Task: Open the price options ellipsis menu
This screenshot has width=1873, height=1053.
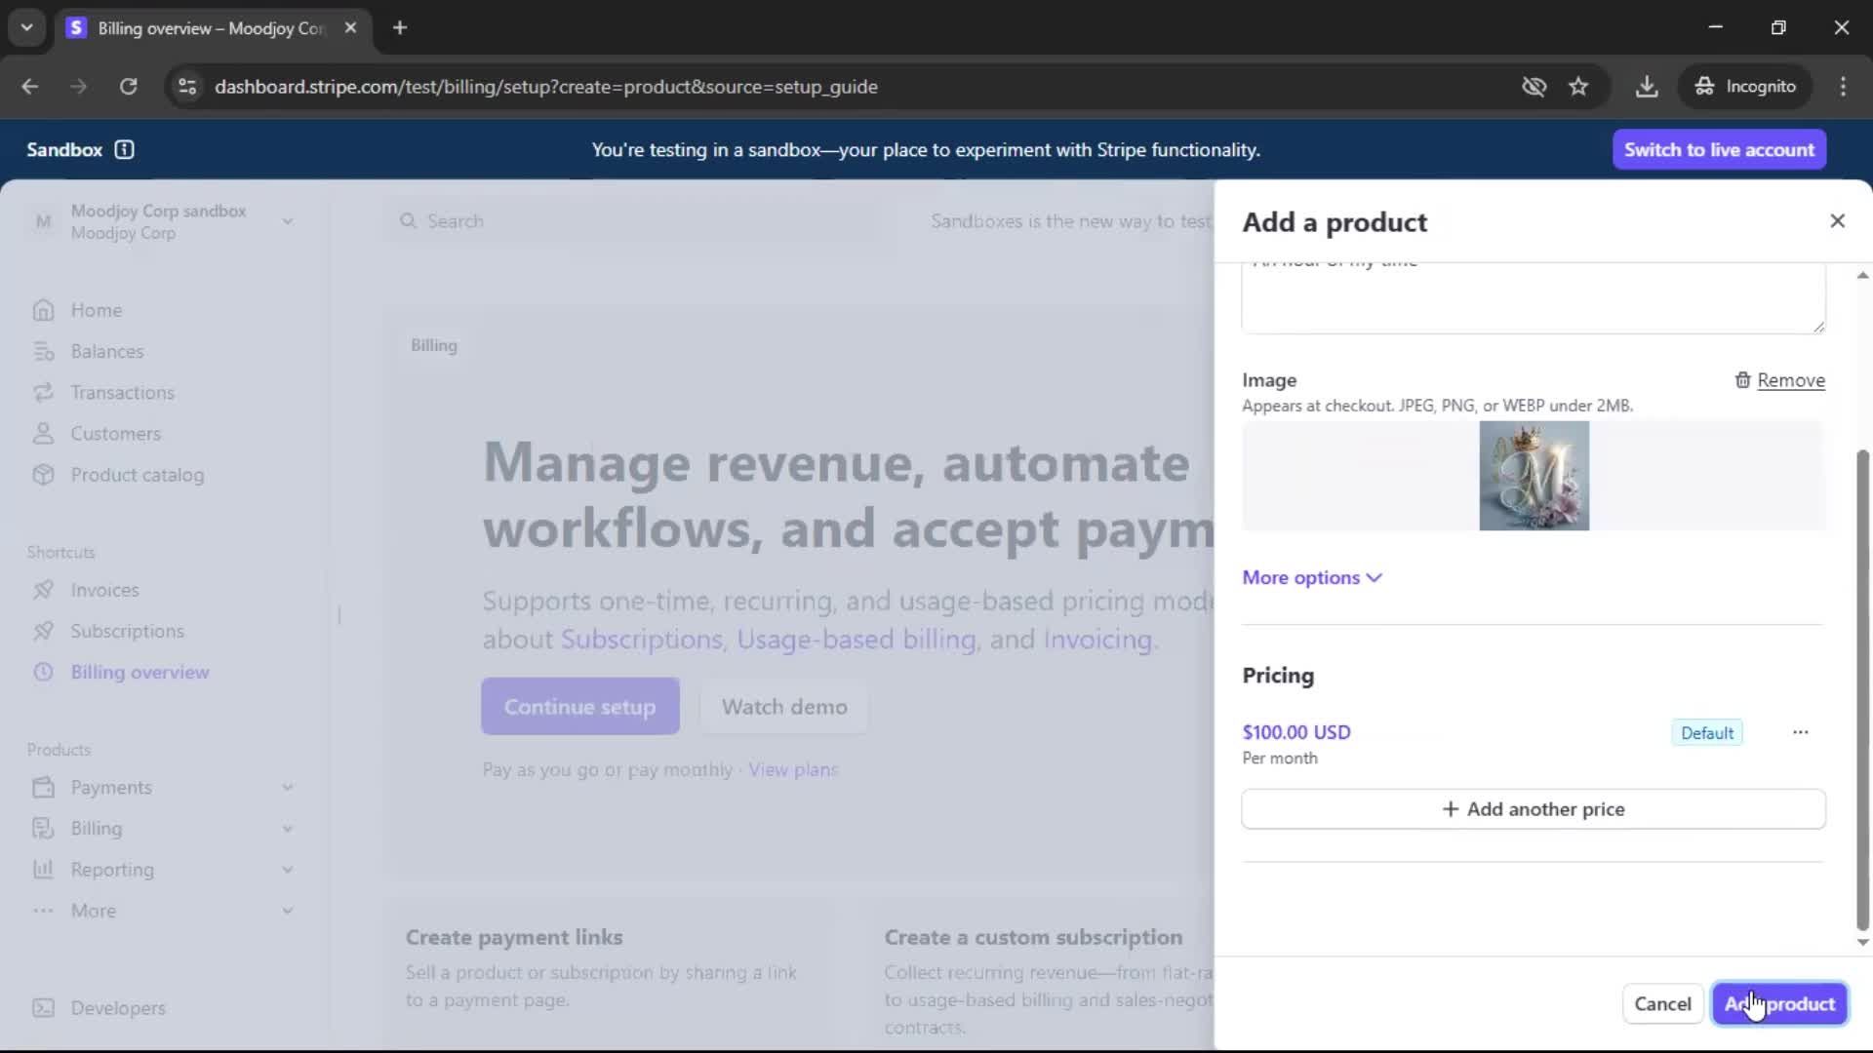Action: click(x=1800, y=732)
